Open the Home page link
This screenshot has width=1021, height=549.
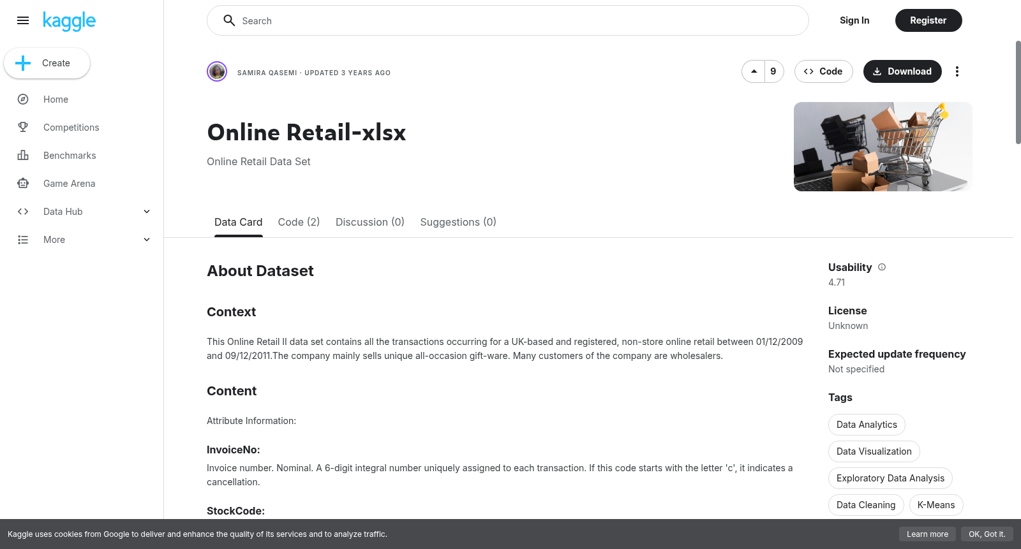[56, 99]
